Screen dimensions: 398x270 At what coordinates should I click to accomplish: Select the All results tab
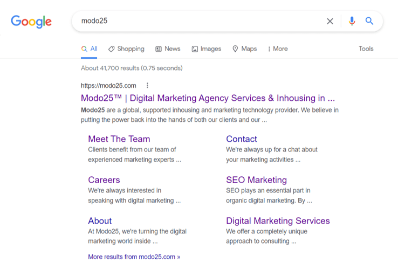pyautogui.click(x=89, y=49)
